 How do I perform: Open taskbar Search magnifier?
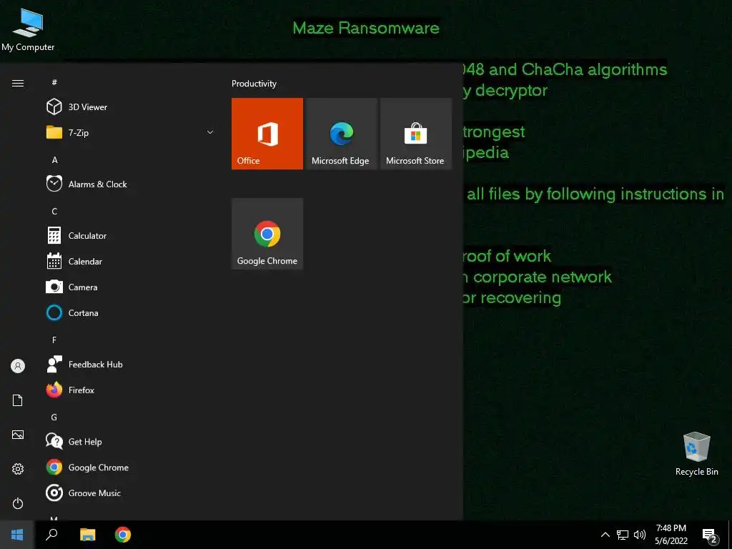[x=51, y=535]
